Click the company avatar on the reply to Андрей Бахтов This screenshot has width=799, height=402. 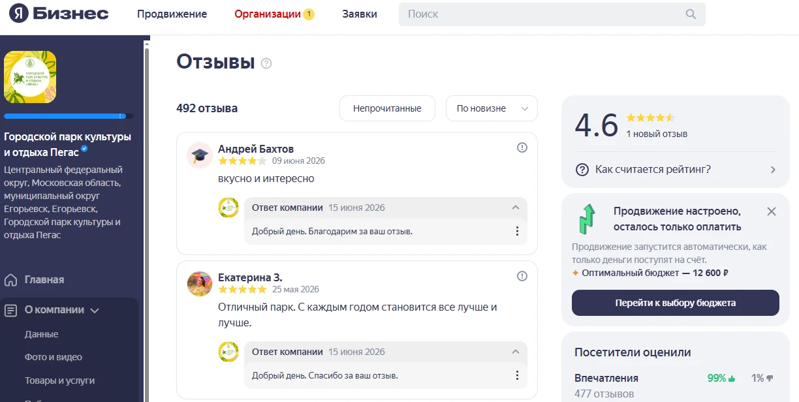tap(228, 208)
